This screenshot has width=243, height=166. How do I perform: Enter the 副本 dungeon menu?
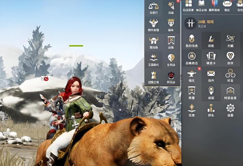coord(171,25)
